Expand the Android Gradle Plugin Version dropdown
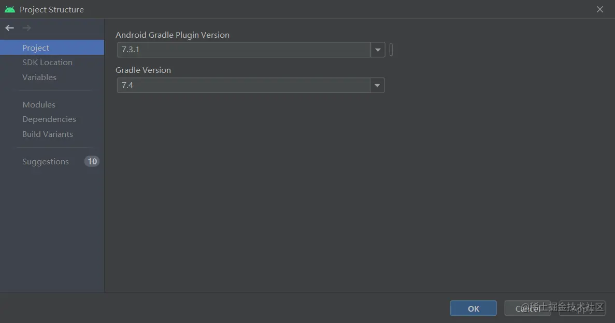615x323 pixels. click(378, 50)
